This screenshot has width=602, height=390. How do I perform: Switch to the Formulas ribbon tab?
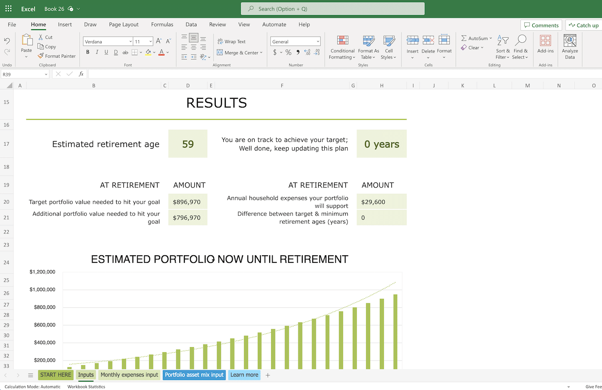(162, 25)
